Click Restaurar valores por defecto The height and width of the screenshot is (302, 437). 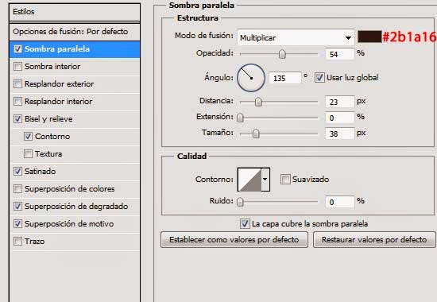pyautogui.click(x=374, y=240)
